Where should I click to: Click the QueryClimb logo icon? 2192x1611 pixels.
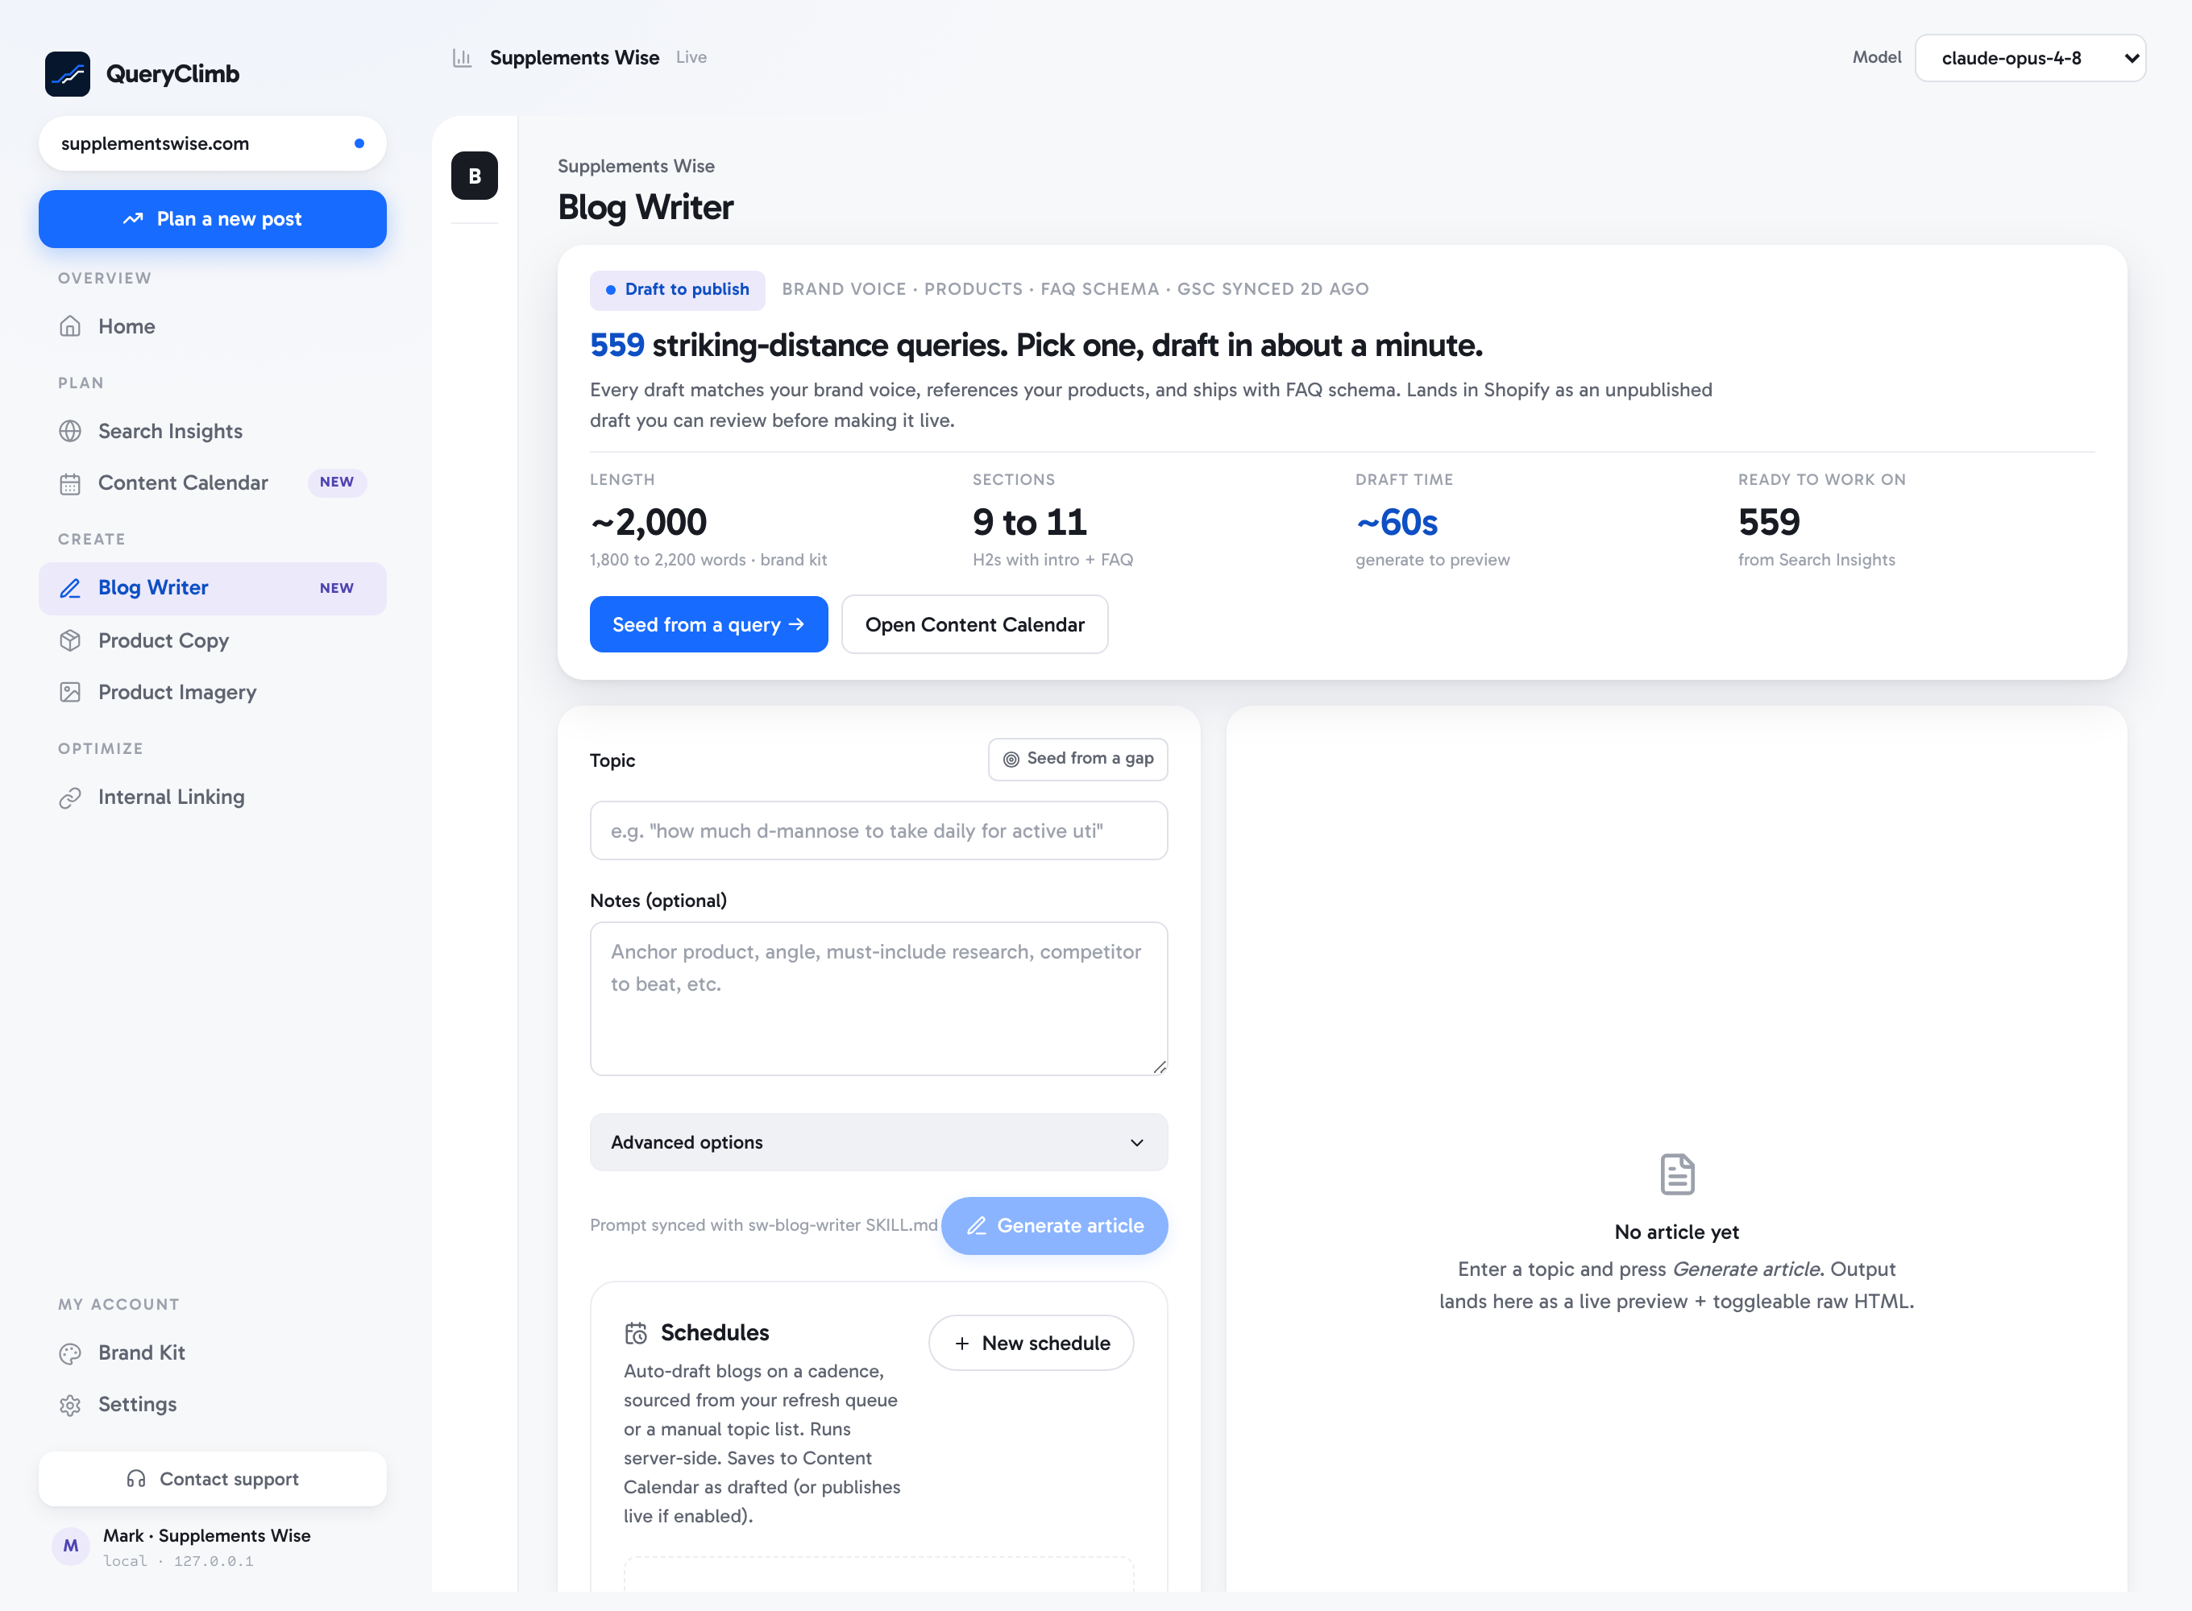(x=68, y=74)
